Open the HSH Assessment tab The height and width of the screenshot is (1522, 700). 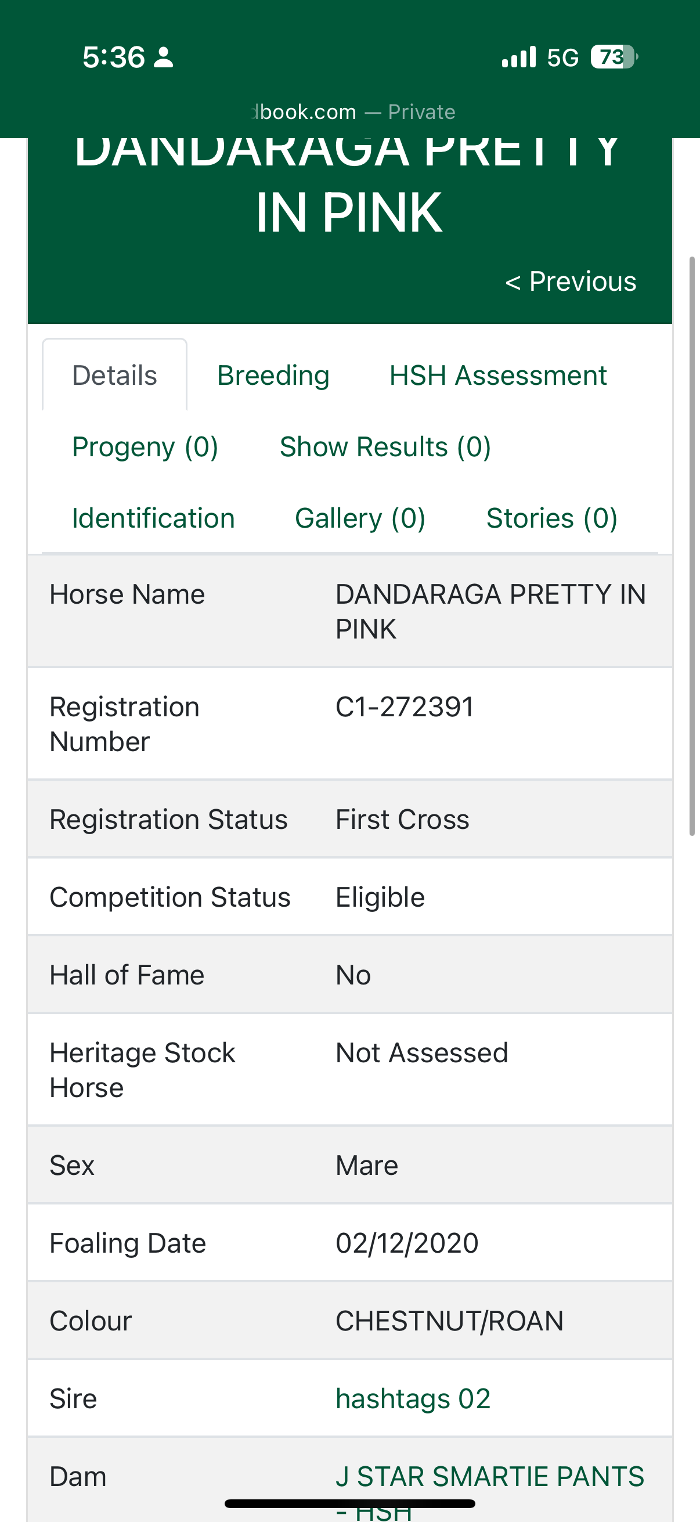tap(497, 376)
